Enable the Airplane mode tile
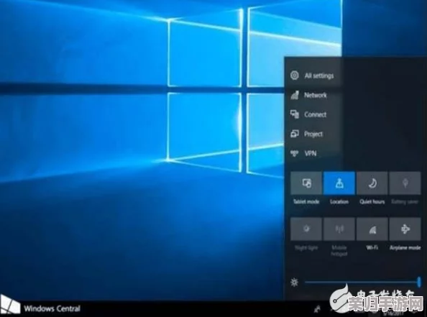Screen dimensions: 427x317 [405, 229]
